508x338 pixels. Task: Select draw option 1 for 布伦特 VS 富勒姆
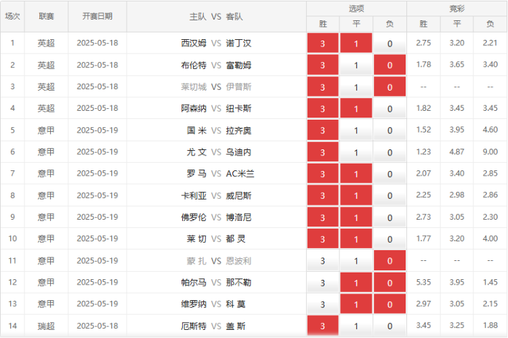click(356, 65)
